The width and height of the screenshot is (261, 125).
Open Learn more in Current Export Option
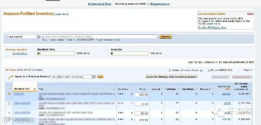tap(213, 24)
